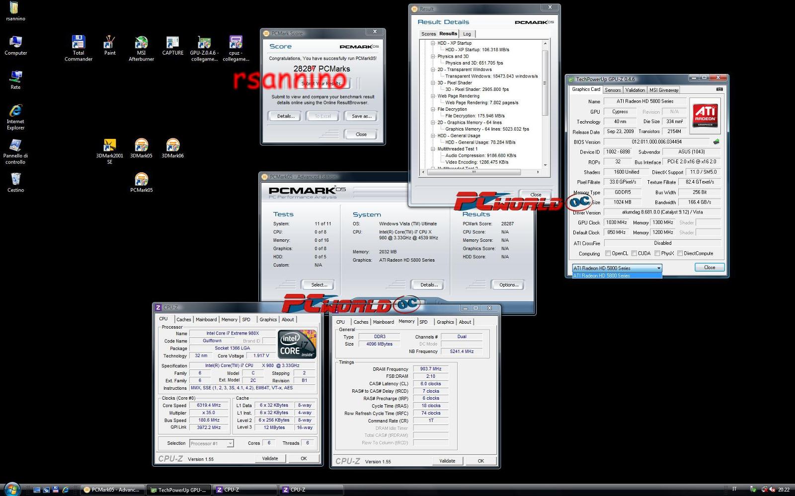Switch to Validation tab in GPU-Z
795x496 pixels.
coord(635,90)
